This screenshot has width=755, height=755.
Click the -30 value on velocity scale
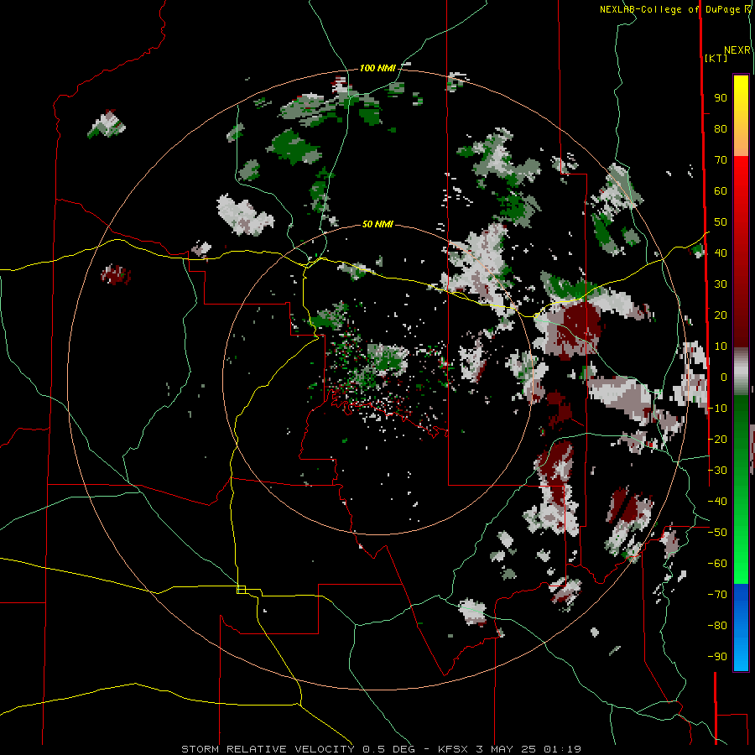pos(717,470)
